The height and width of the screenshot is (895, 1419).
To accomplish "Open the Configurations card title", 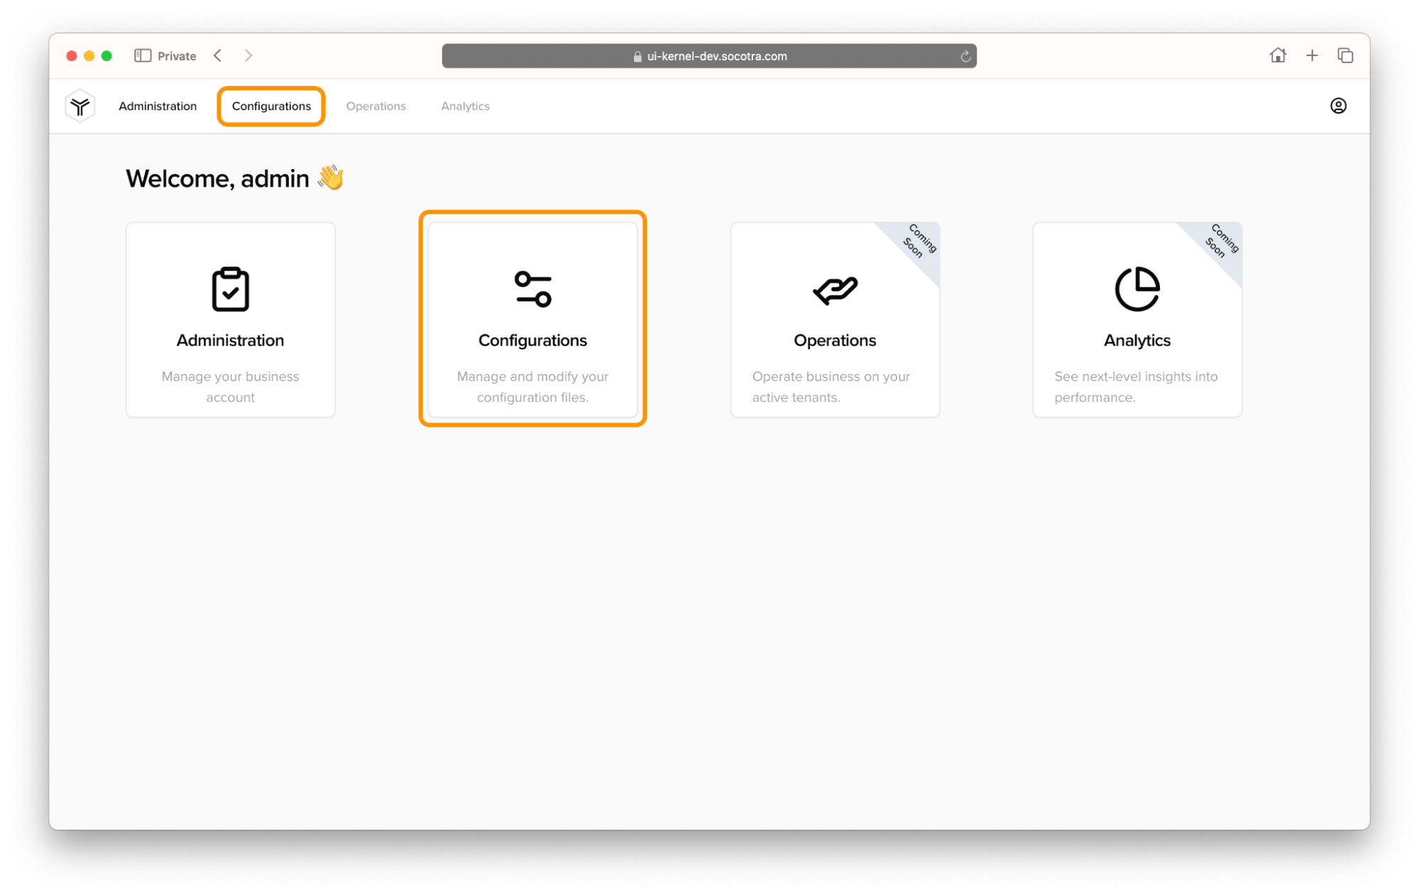I will tap(532, 340).
